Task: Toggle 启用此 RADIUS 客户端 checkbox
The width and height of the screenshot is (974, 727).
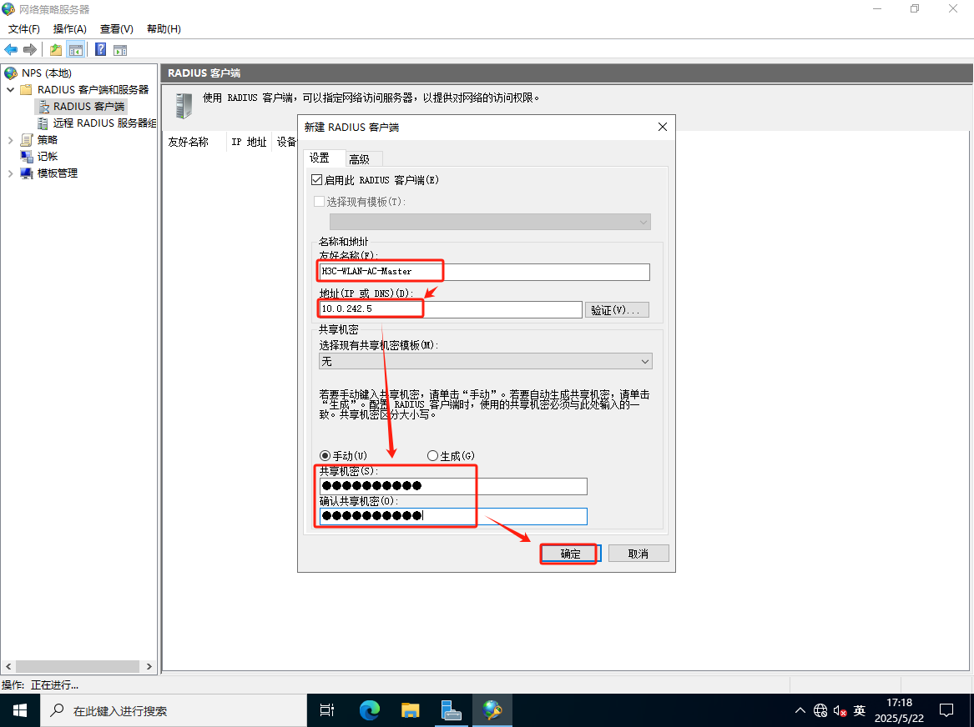Action: coord(317,180)
